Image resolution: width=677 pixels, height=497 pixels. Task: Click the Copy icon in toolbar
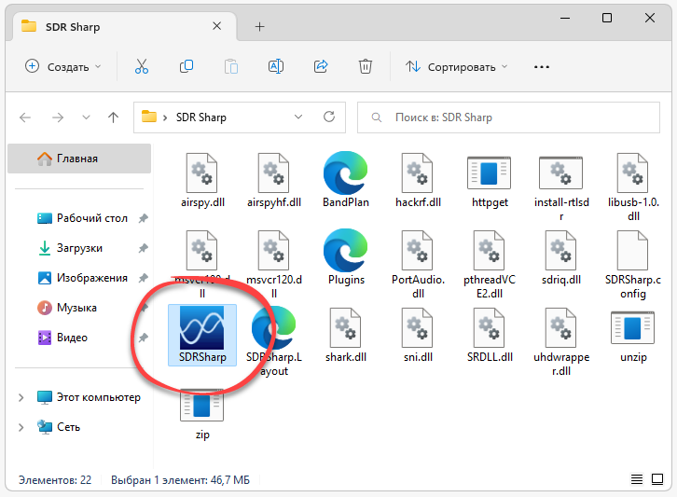(187, 66)
